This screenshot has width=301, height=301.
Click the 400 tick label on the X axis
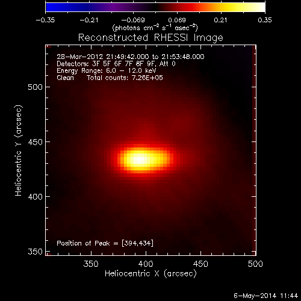pyautogui.click(x=146, y=264)
